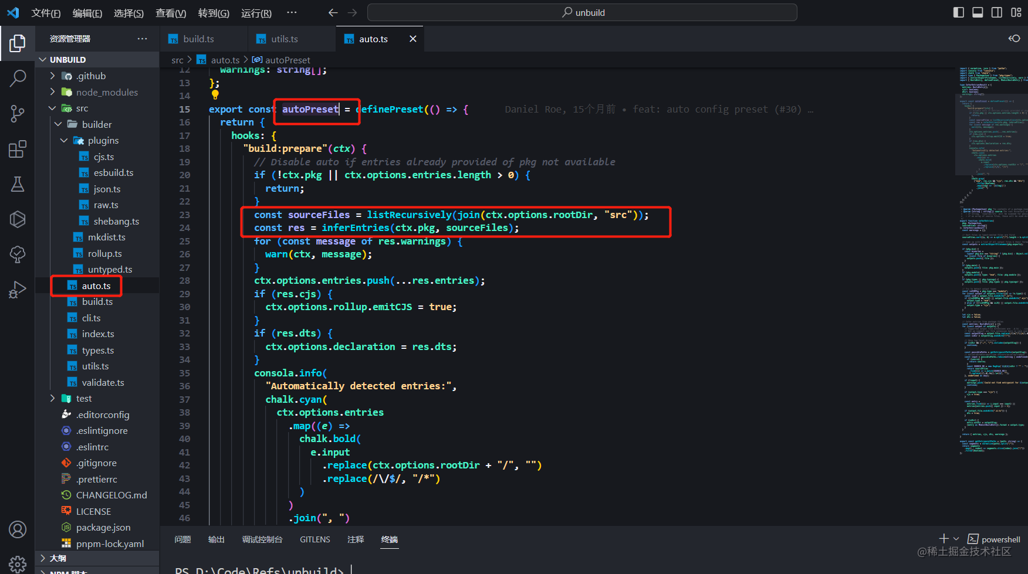The height and width of the screenshot is (574, 1028).
Task: Open Explorer views and more actions menu
Action: click(143, 39)
